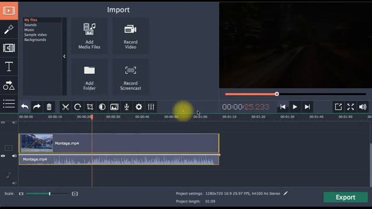Switch preview to full screen
Screen dimensions: 372x209
[x=350, y=107]
